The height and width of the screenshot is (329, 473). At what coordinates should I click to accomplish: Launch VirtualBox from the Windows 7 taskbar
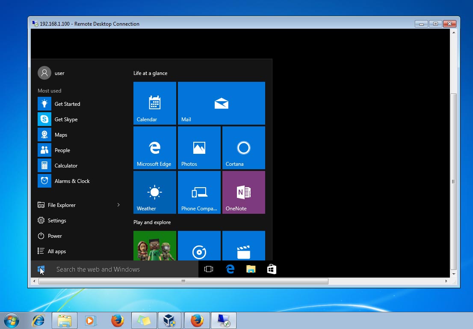(170, 320)
